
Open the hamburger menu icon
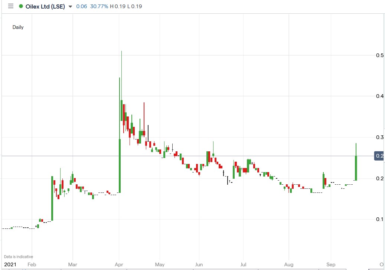(10, 6)
